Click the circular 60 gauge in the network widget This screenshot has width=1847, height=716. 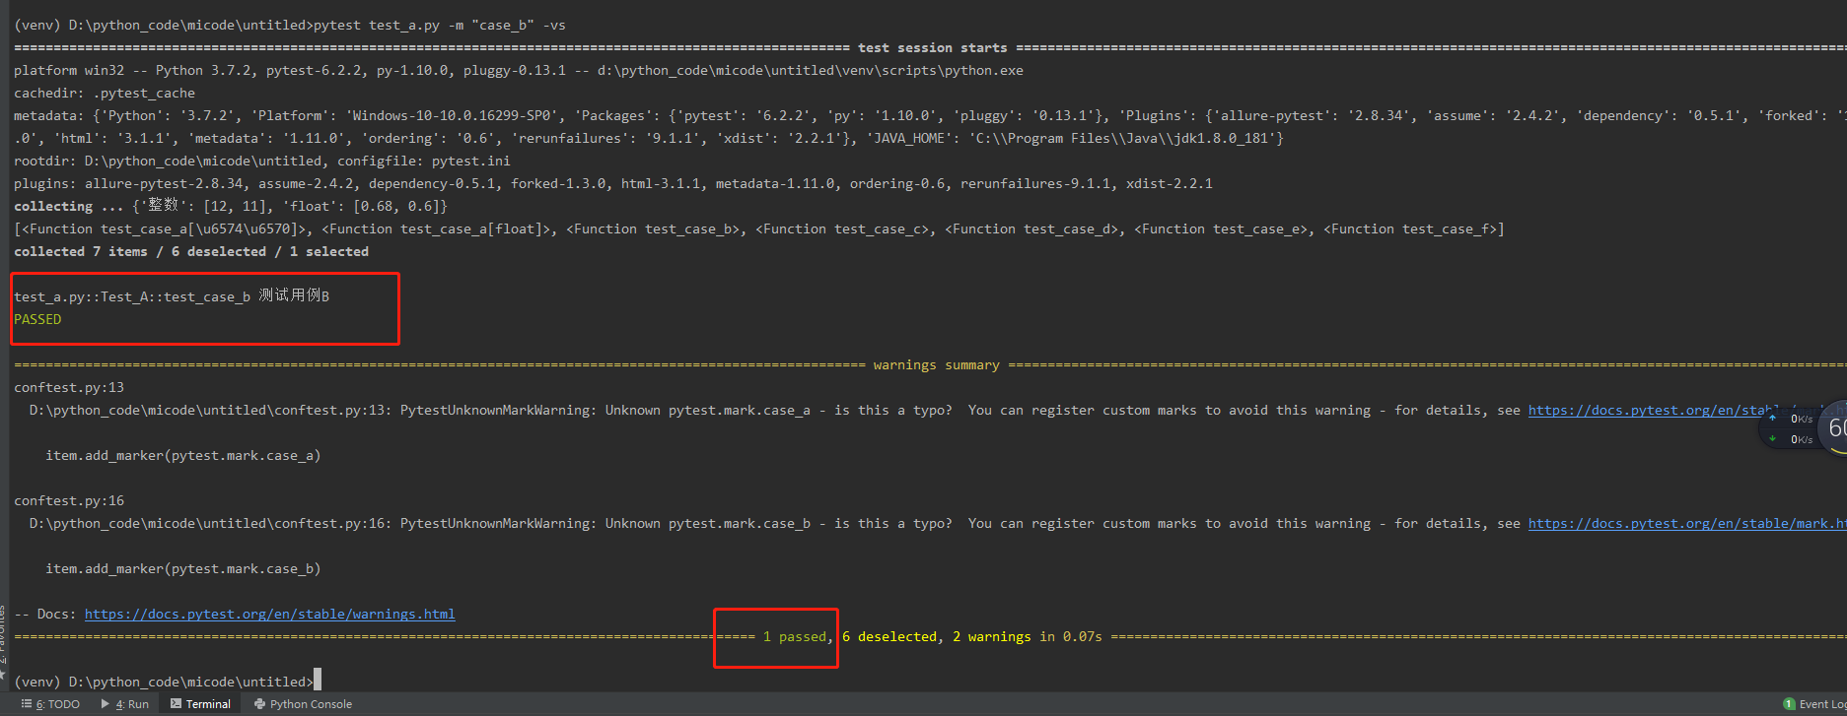click(x=1834, y=427)
